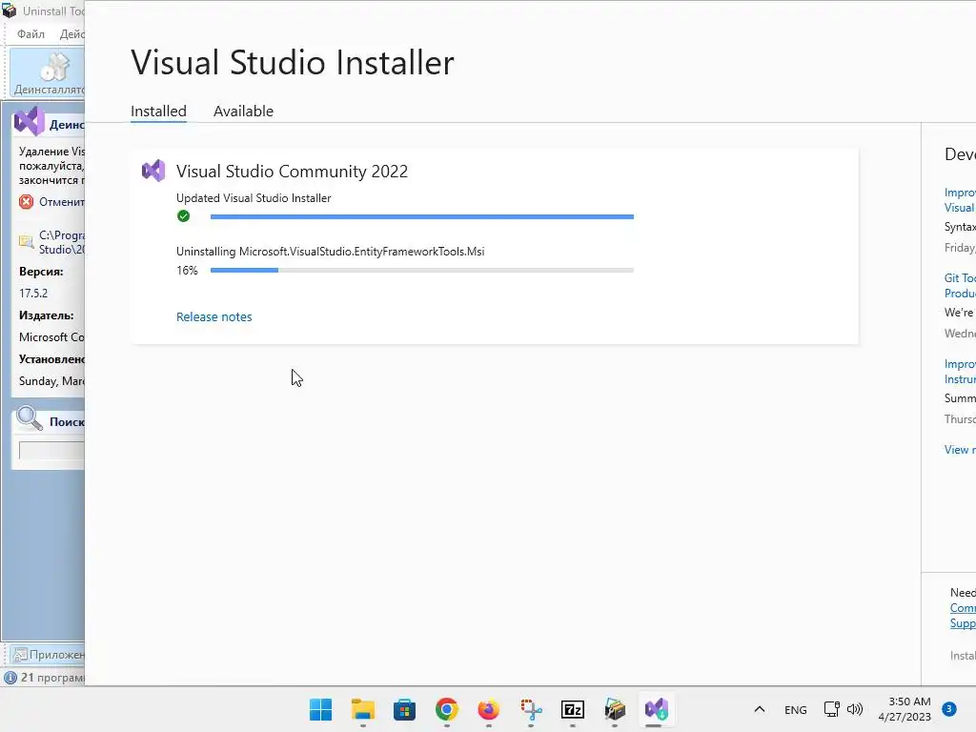Click the info icon in the Uninstall Tool status bar

coord(10,678)
